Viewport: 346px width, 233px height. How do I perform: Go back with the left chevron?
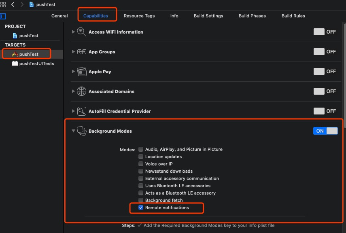click(x=13, y=4)
